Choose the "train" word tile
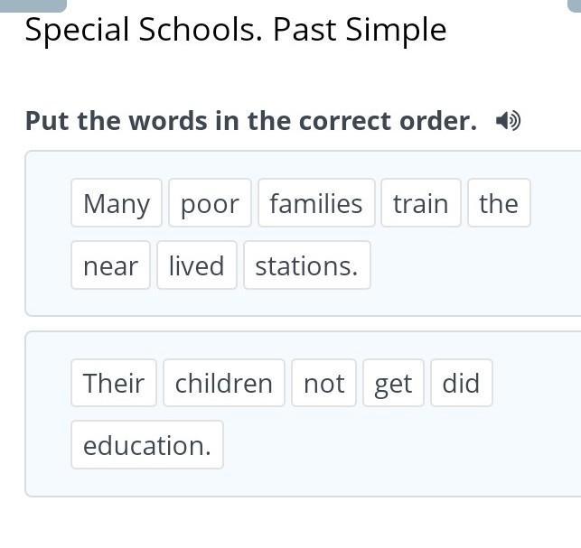 tap(421, 203)
